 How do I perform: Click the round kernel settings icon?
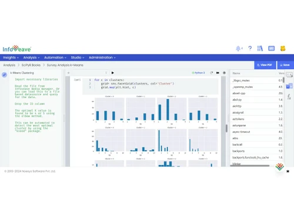point(224,73)
